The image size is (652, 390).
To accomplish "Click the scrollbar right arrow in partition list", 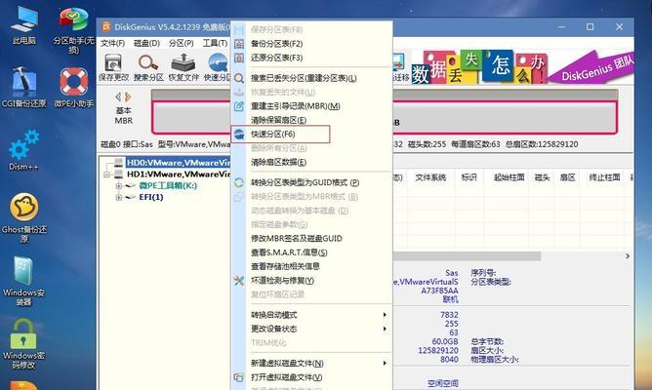I will [628, 256].
